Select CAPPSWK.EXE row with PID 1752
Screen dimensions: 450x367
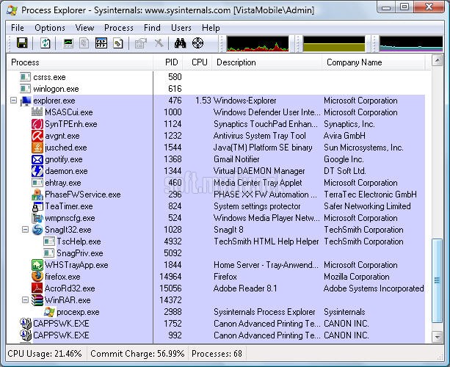coord(215,324)
